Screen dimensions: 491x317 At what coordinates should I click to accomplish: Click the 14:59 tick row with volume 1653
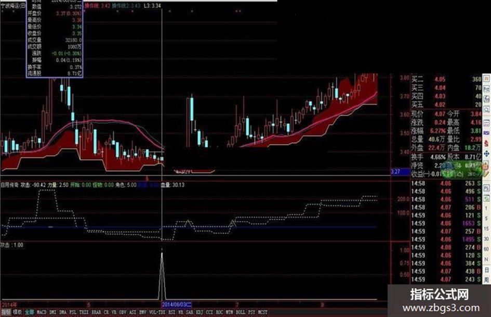tap(446, 223)
